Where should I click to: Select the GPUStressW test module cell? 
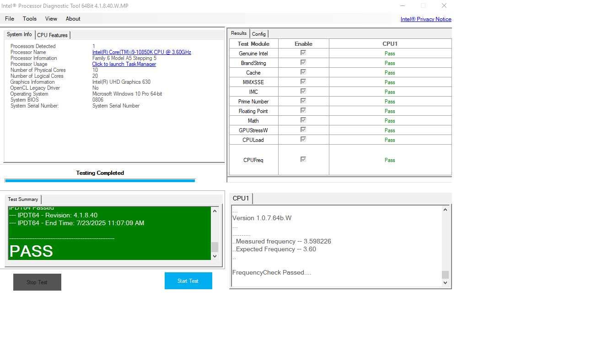pyautogui.click(x=253, y=130)
